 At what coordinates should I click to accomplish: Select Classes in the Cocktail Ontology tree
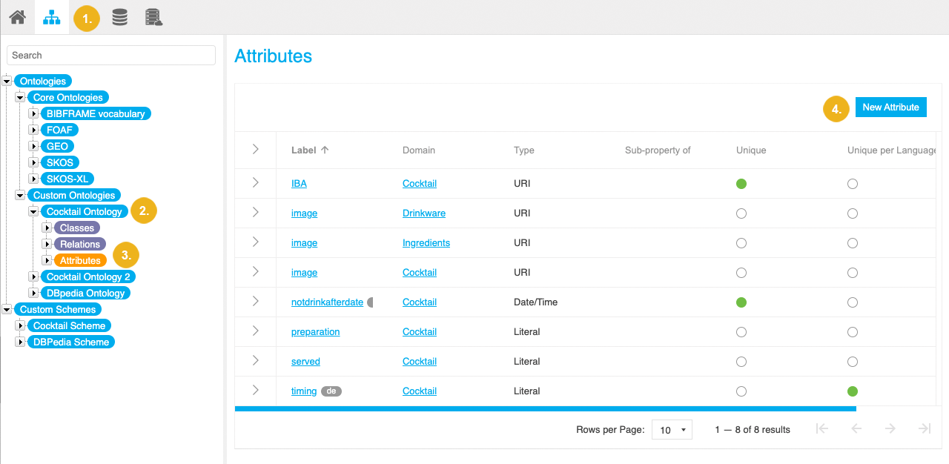coord(77,228)
